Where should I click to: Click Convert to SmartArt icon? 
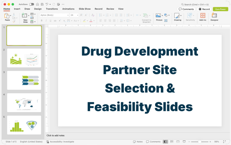coord(146,16)
